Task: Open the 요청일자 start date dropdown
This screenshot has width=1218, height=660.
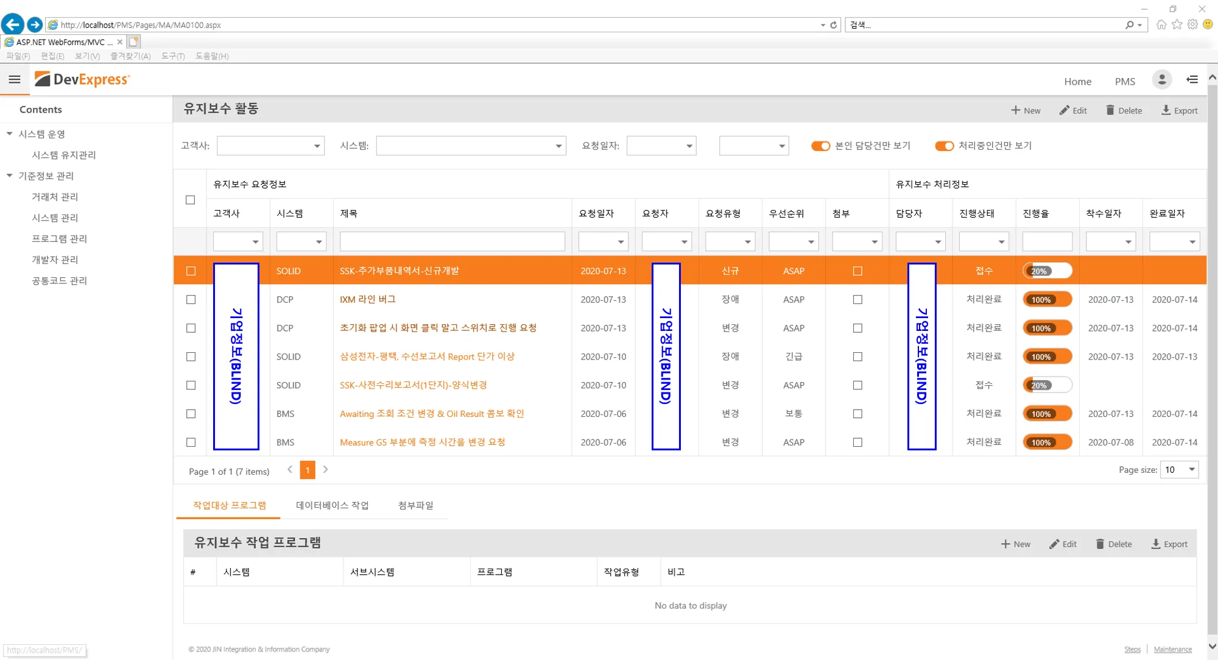Action: [x=689, y=146]
